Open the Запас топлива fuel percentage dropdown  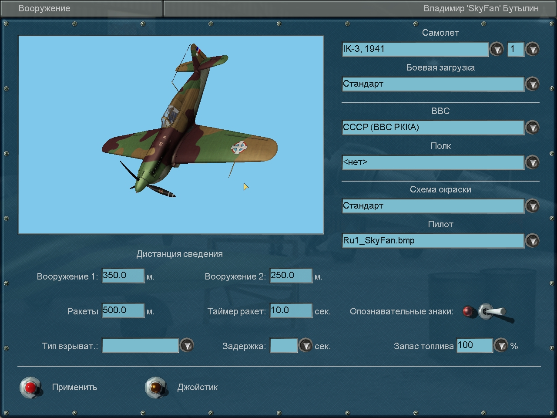point(501,346)
